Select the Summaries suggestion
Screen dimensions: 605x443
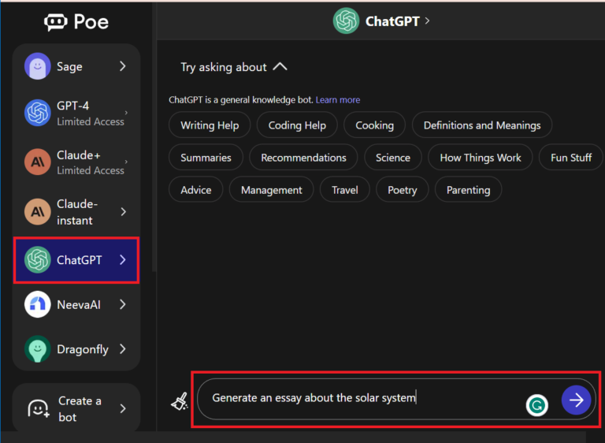coord(206,158)
